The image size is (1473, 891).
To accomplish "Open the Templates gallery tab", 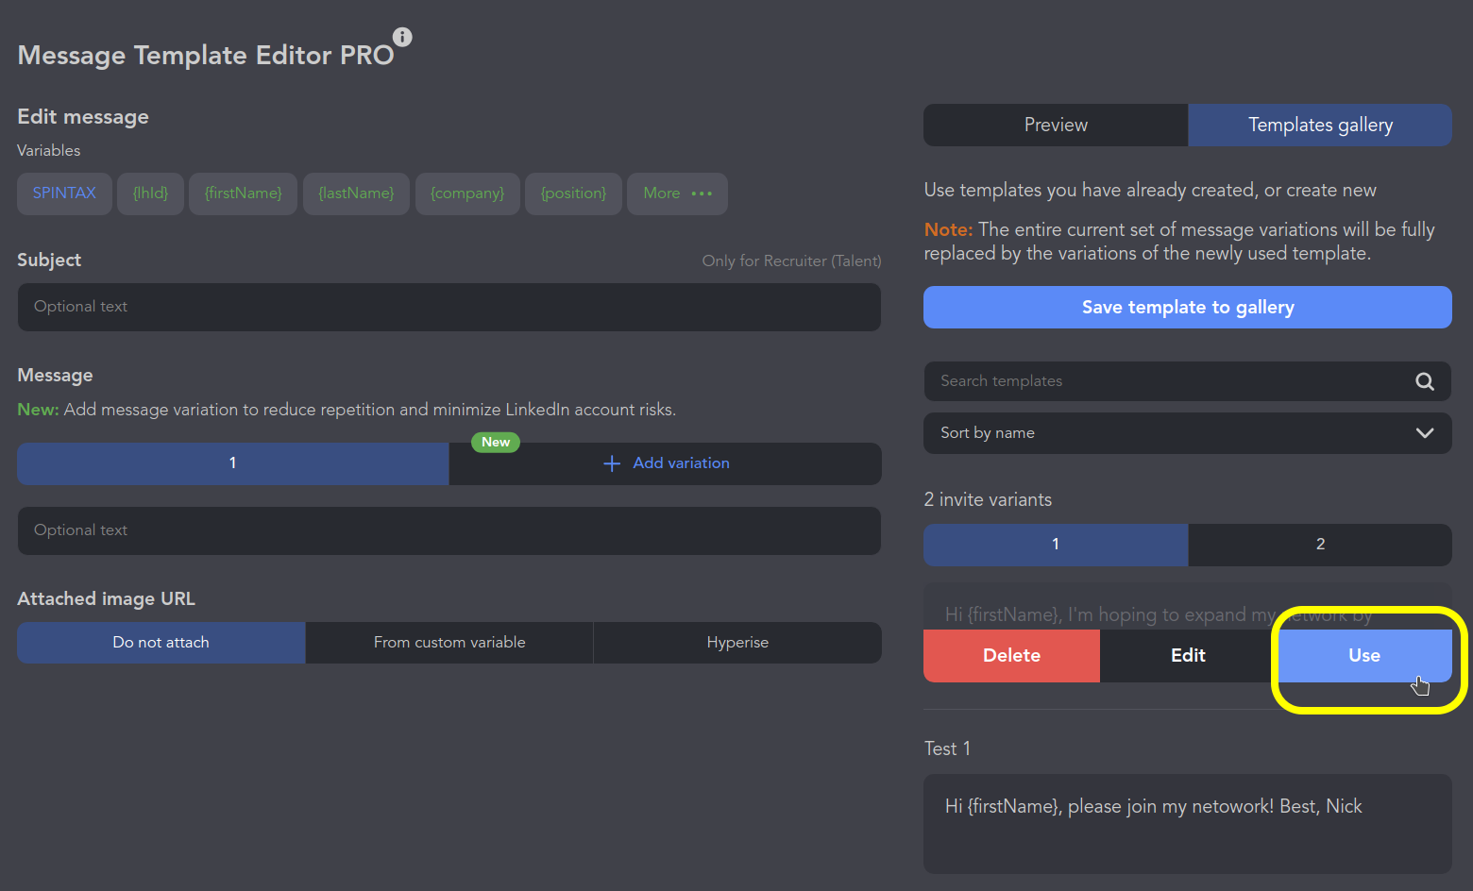I will click(1319, 126).
